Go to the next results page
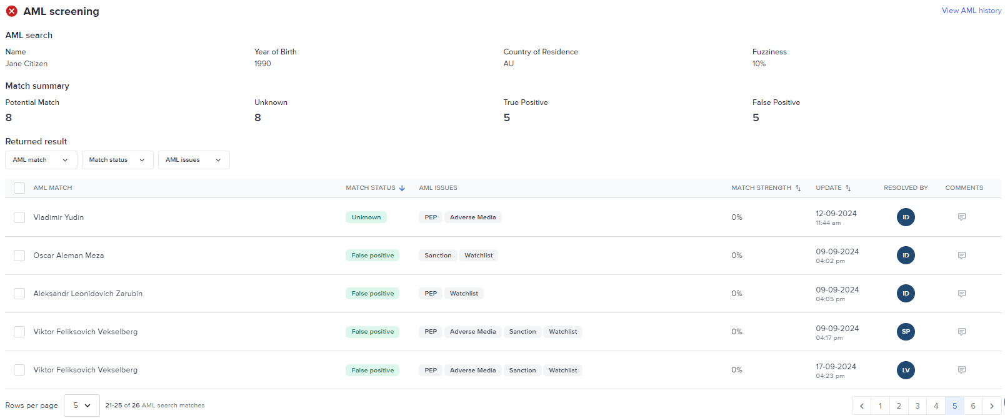 tap(991, 406)
